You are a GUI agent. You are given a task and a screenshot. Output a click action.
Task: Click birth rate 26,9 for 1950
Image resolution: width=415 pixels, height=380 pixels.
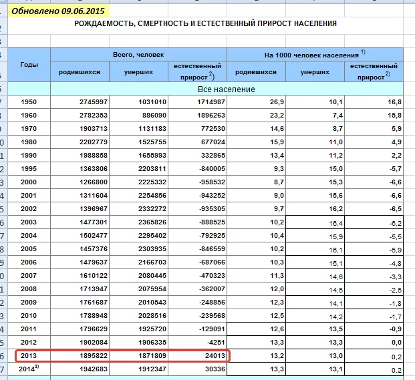coord(277,102)
